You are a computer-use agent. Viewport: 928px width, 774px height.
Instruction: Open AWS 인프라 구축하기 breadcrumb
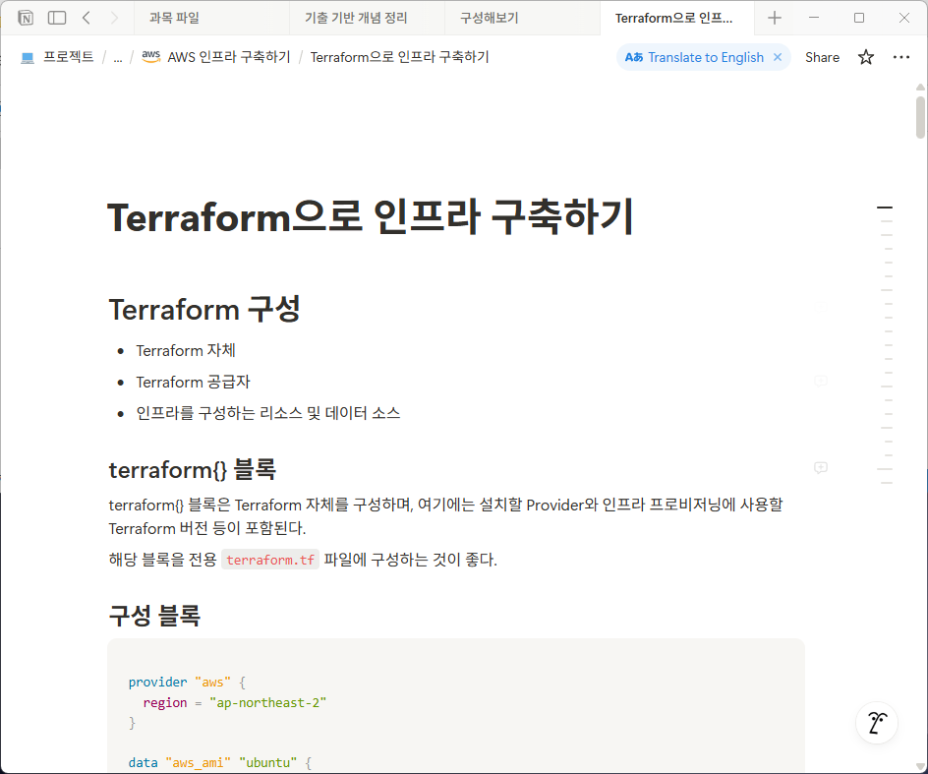[x=229, y=57]
